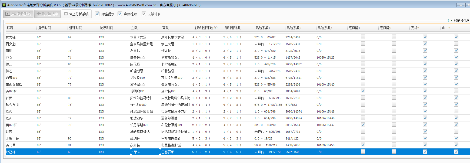
Task: Click the 主队 column header
Action: click(134, 28)
